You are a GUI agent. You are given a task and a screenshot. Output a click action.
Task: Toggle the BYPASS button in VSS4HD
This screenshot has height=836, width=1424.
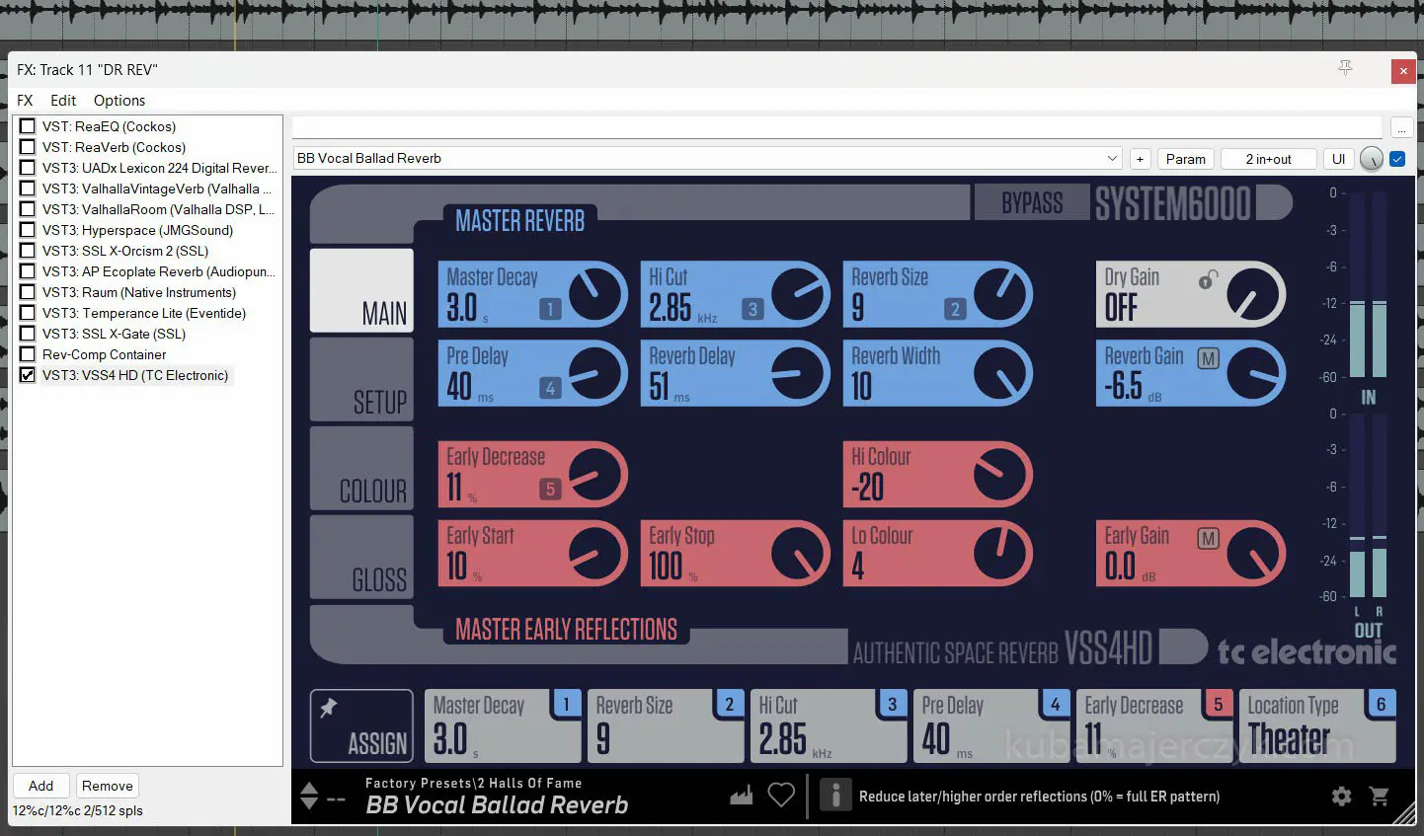click(x=1032, y=203)
